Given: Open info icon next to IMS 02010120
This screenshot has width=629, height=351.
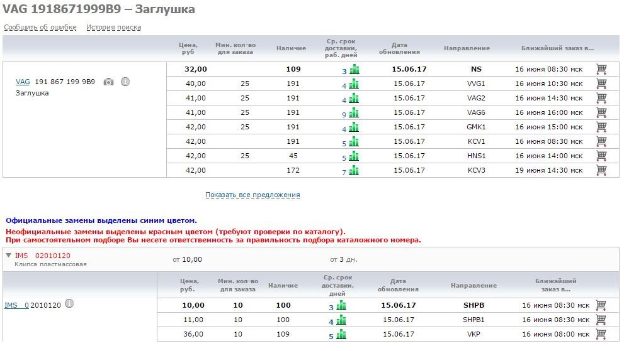Looking at the screenshot, I should (69, 303).
